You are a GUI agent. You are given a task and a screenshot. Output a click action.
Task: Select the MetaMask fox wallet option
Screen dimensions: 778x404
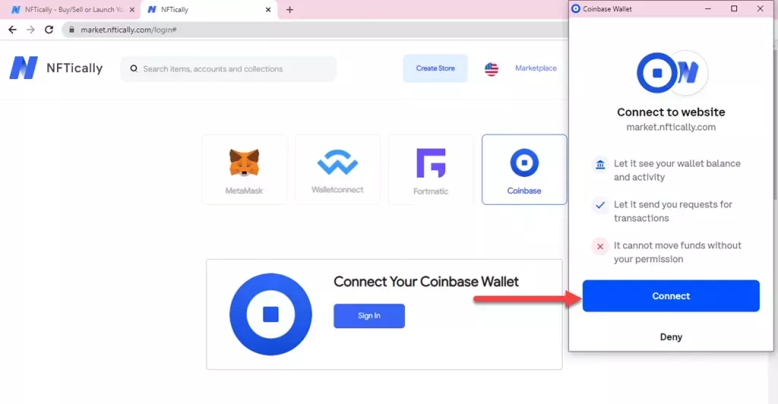[x=244, y=169]
